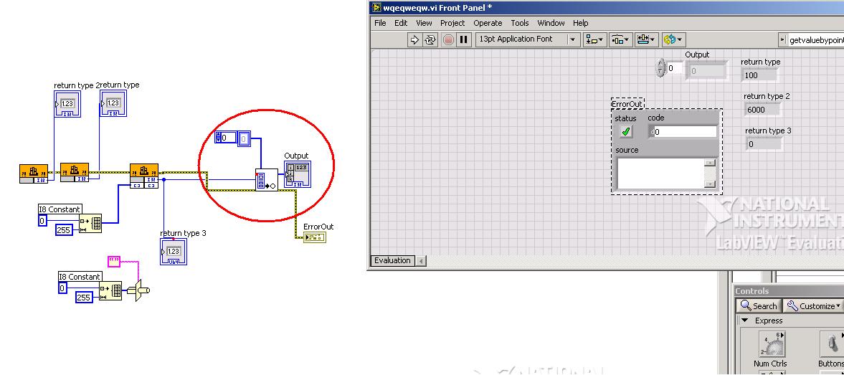Screen dimensions: 844x375
Task: Open the Align Objects dropdown
Action: pyautogui.click(x=595, y=39)
